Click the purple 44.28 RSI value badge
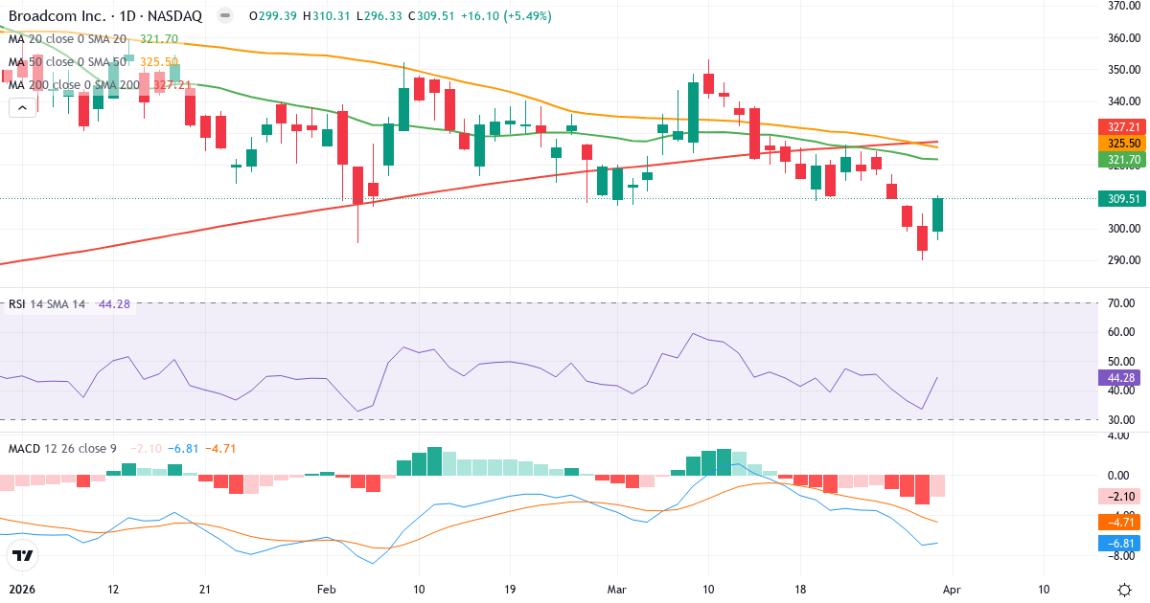Viewport: 1150px width, 603px height. (x=1121, y=377)
